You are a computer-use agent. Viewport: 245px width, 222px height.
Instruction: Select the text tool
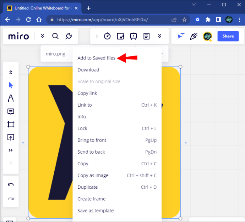11,98
